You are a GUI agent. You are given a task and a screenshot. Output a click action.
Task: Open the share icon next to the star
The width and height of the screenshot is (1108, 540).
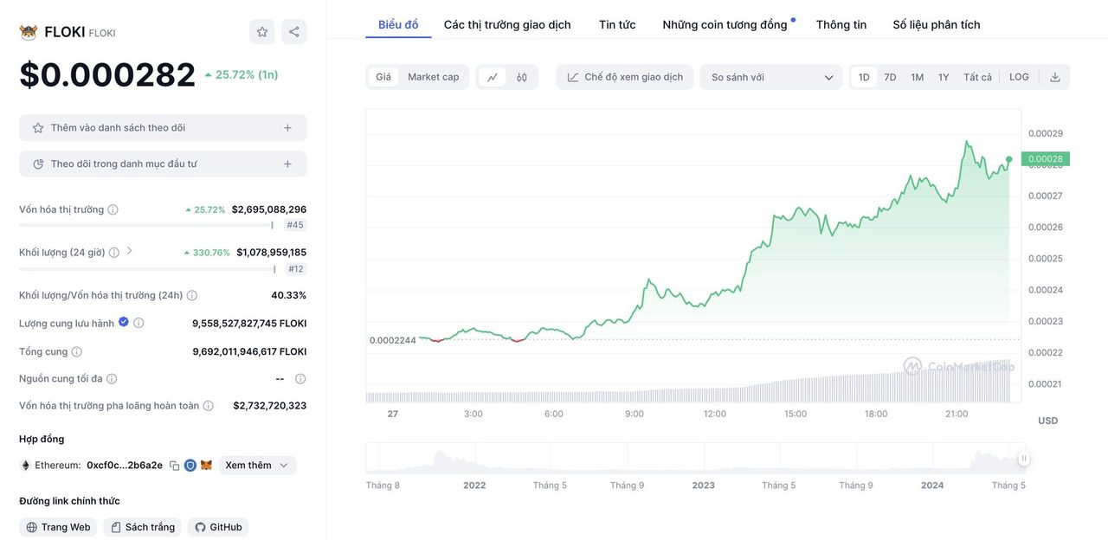pos(294,32)
